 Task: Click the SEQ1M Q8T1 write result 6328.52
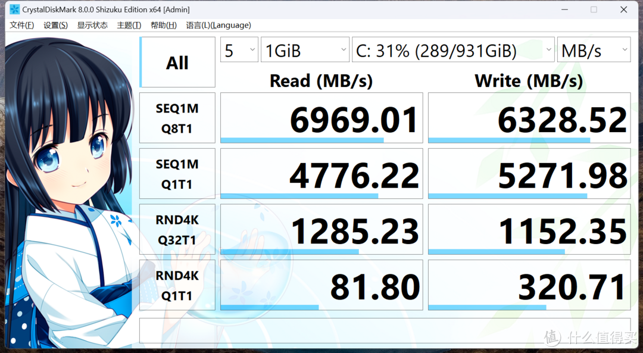click(529, 118)
